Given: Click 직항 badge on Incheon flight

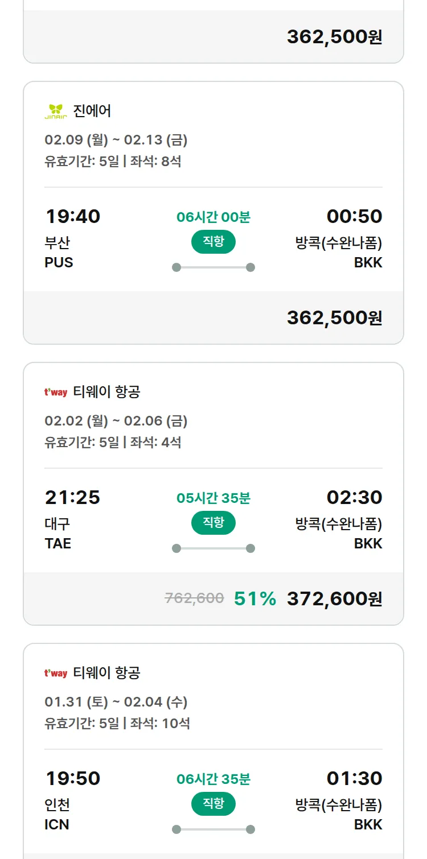Looking at the screenshot, I should [213, 804].
